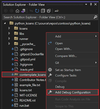Click the Search Solution Explorer field

click(x=50, y=17)
